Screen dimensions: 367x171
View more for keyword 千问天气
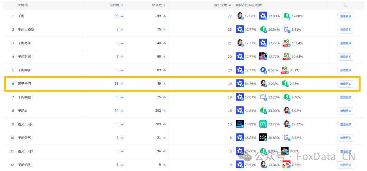coord(346,138)
